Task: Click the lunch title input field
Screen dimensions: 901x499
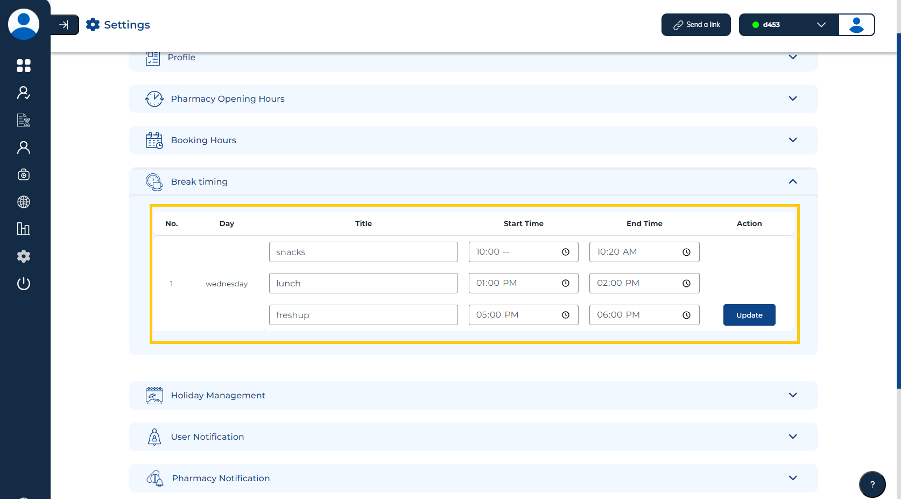Action: (363, 283)
